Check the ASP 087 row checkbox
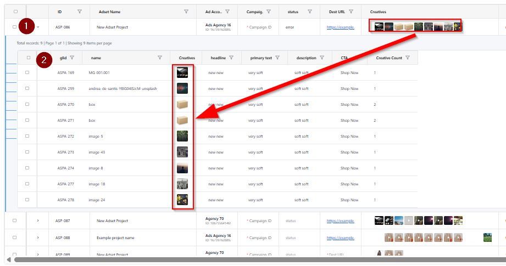 pyautogui.click(x=15, y=220)
